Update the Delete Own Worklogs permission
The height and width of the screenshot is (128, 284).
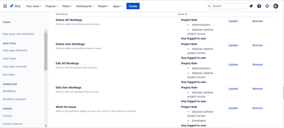point(233,45)
